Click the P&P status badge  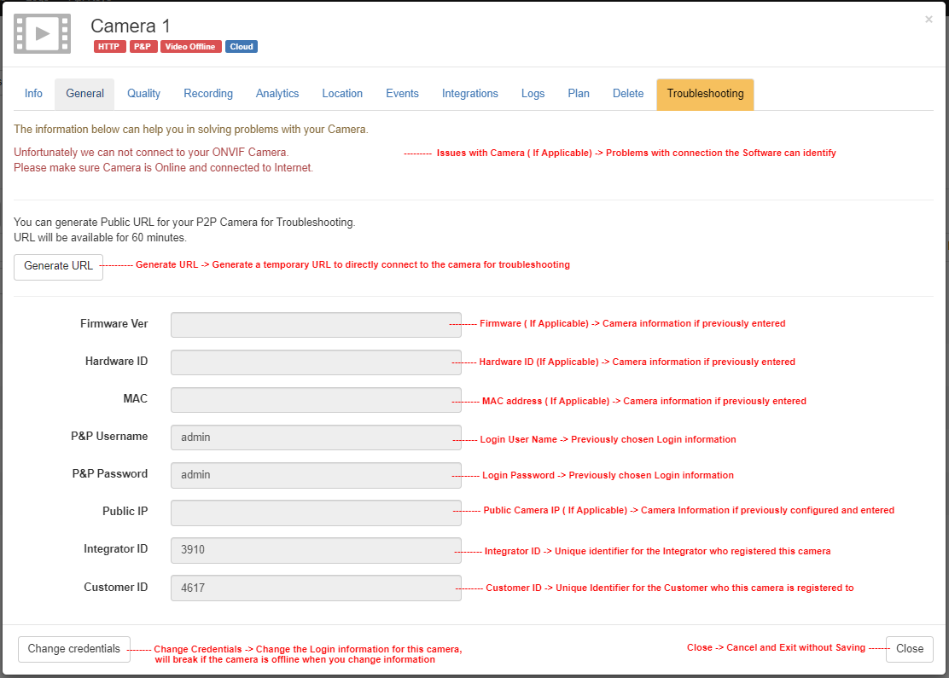(143, 47)
